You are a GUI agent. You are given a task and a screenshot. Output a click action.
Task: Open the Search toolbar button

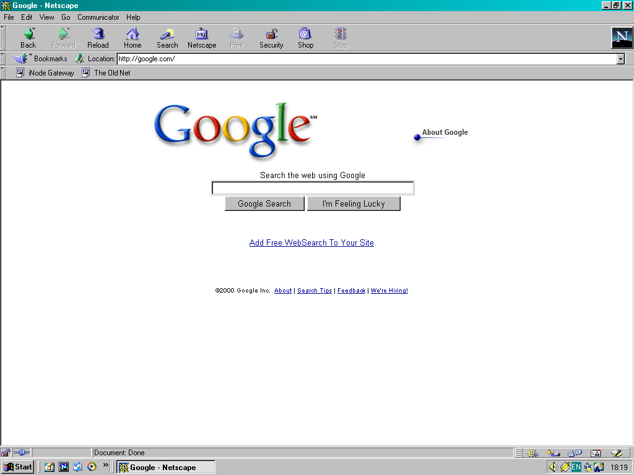[167, 38]
